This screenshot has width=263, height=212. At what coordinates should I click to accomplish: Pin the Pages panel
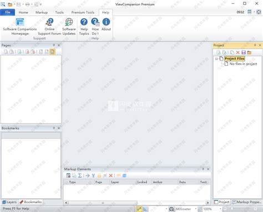pyautogui.click(x=54, y=45)
